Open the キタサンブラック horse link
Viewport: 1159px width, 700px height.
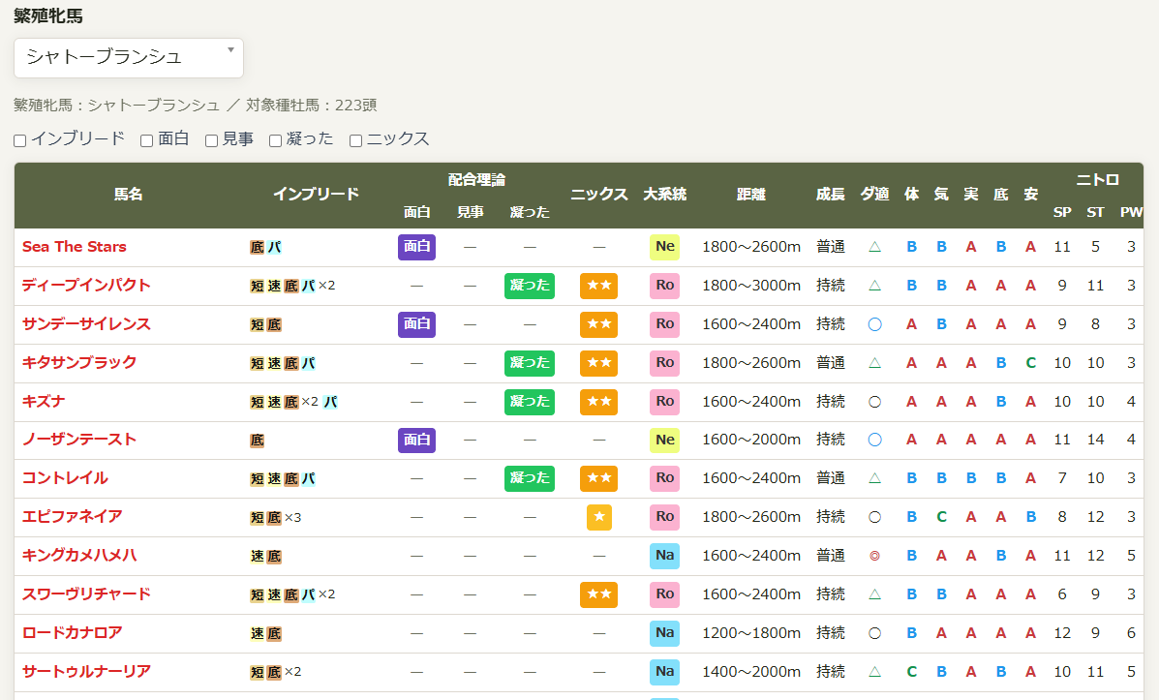[79, 362]
